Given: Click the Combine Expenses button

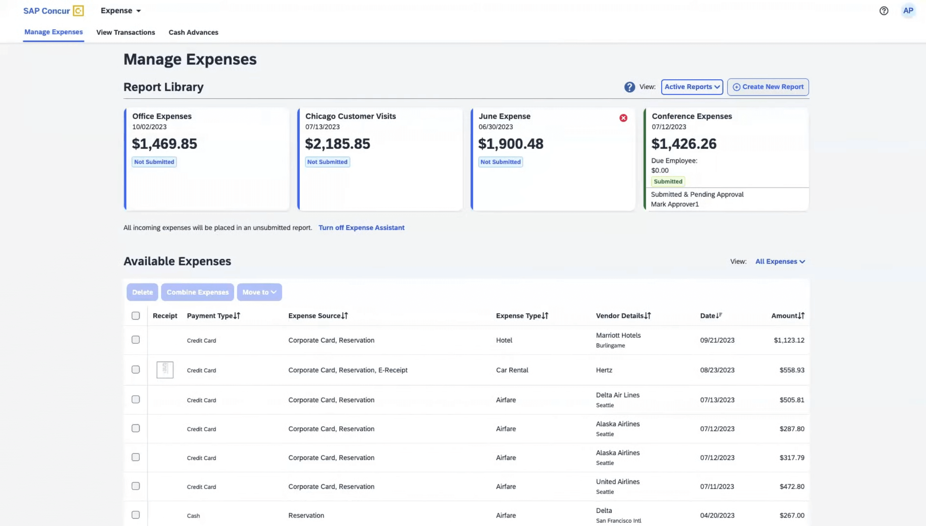Looking at the screenshot, I should [197, 292].
